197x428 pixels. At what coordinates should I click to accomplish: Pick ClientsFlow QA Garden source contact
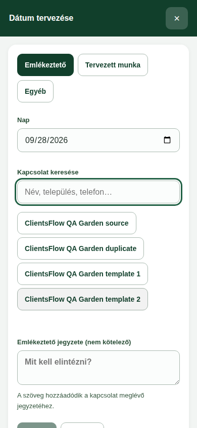pyautogui.click(x=77, y=223)
